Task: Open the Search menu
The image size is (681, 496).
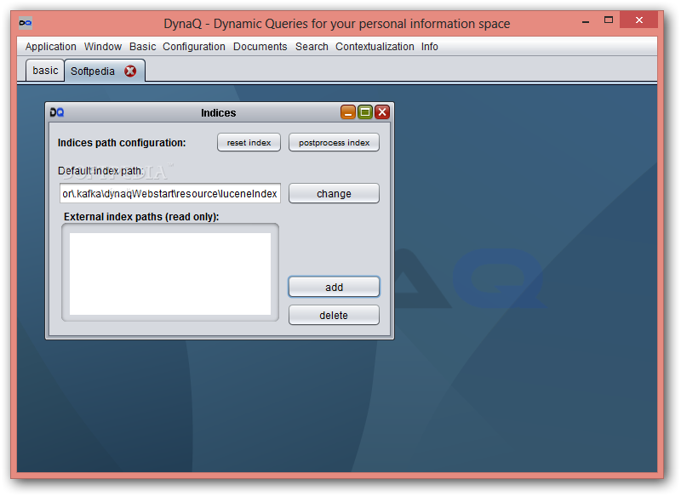Action: tap(312, 47)
